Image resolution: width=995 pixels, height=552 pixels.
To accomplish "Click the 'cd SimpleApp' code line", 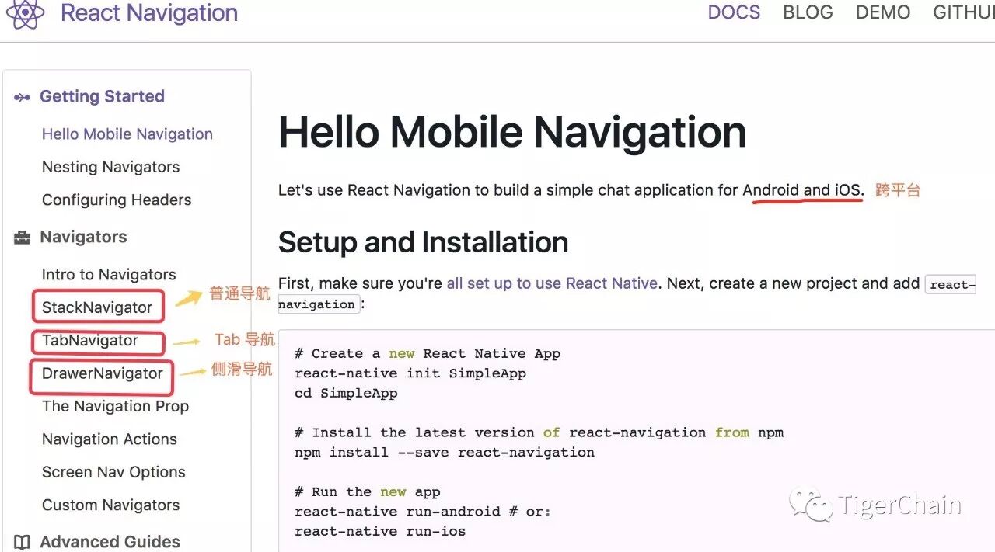I will coord(346,393).
